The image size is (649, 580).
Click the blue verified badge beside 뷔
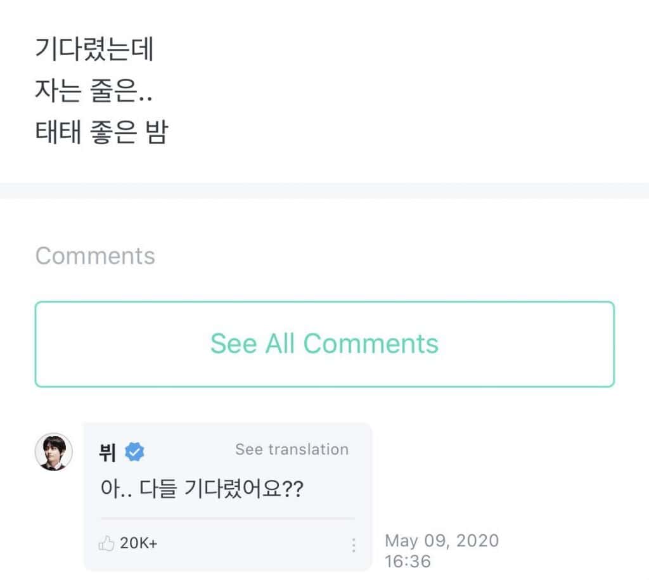tap(134, 452)
